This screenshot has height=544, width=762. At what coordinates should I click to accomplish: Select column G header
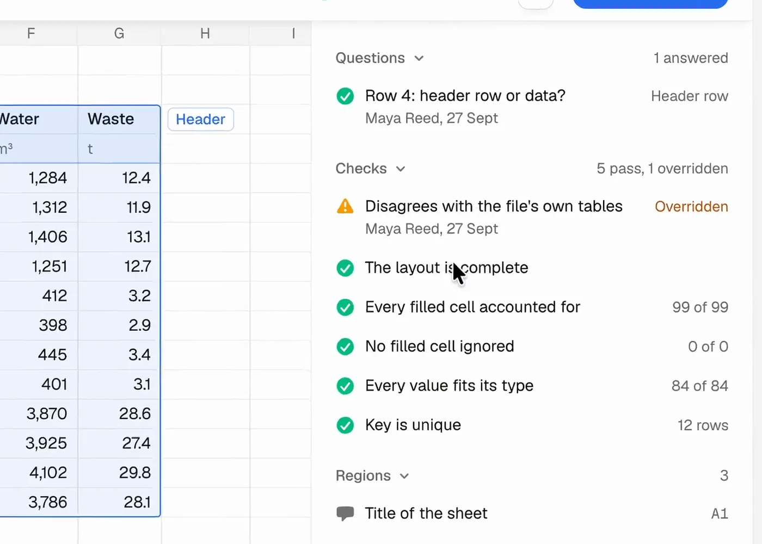tap(119, 33)
